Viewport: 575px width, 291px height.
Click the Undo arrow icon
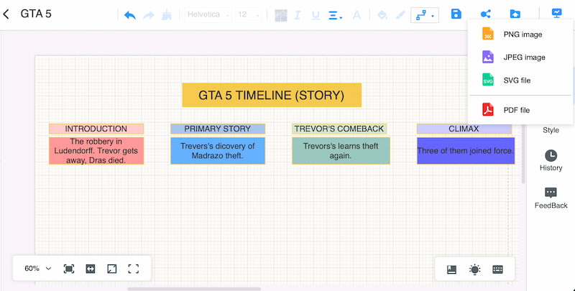130,15
